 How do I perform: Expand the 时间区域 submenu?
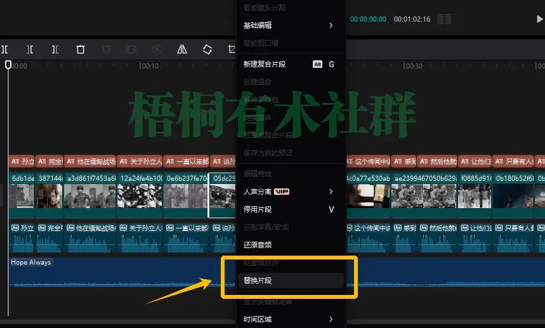pos(291,319)
